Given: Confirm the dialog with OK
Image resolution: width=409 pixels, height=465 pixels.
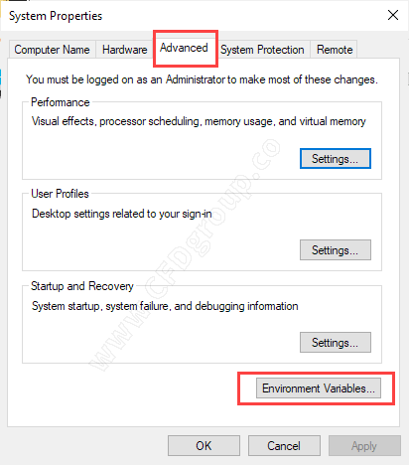Looking at the screenshot, I should click(x=204, y=446).
